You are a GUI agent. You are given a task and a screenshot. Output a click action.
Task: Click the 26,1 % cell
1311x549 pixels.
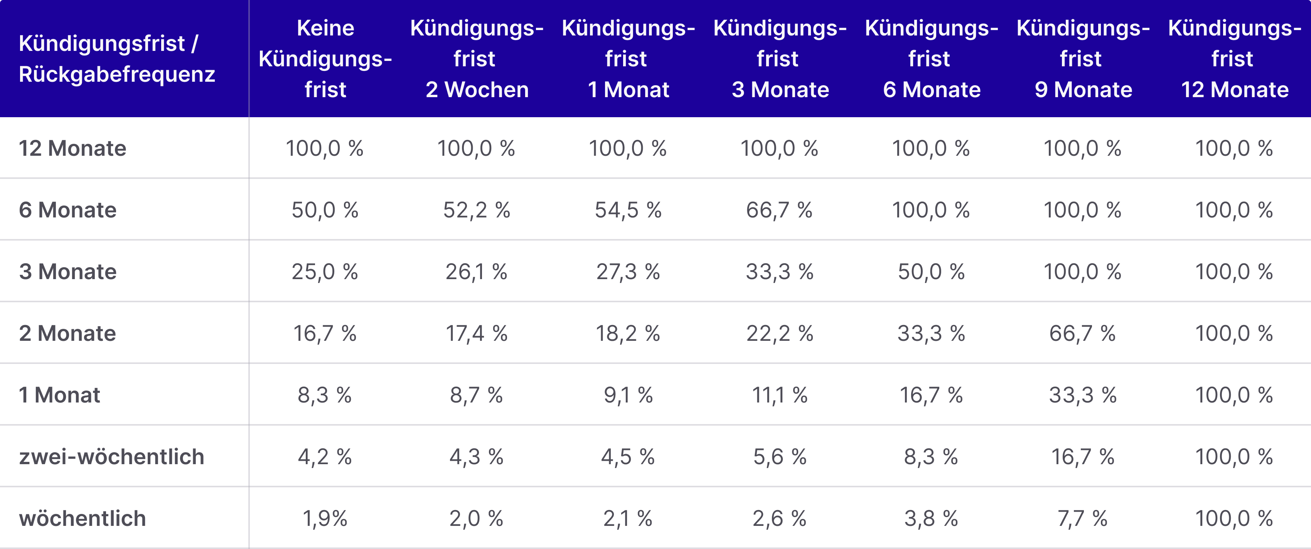pyautogui.click(x=477, y=271)
